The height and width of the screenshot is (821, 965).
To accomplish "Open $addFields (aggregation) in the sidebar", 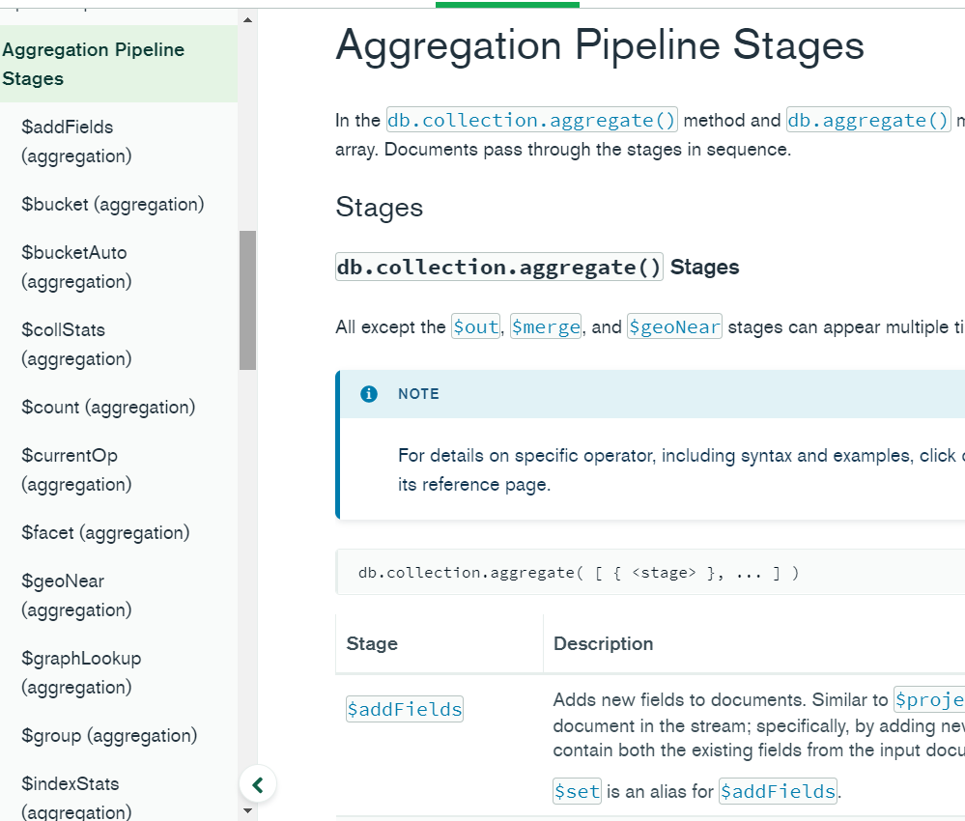I will pyautogui.click(x=76, y=141).
